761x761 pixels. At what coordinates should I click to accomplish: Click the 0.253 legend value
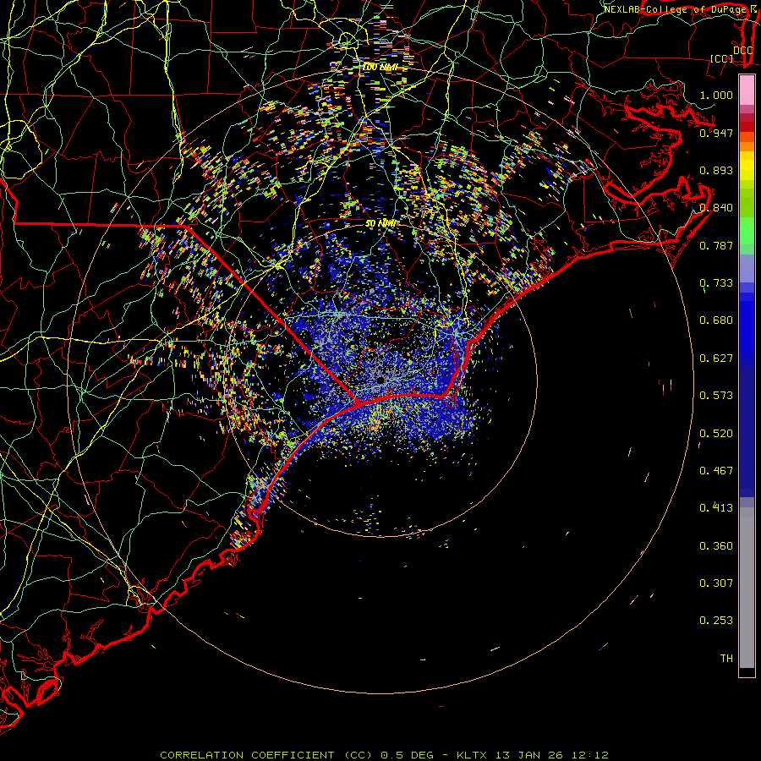716,621
